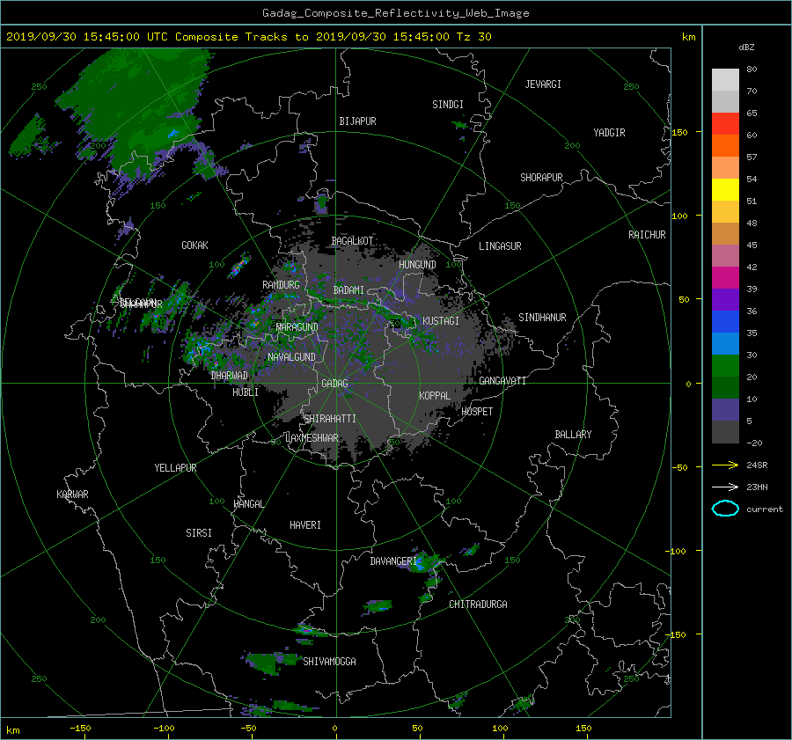Select the BADAMI label
The height and width of the screenshot is (740, 792).
348,290
